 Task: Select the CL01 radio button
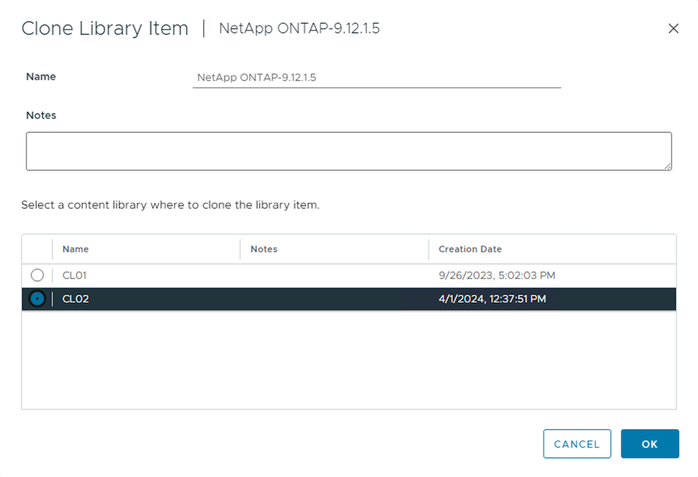pos(37,276)
